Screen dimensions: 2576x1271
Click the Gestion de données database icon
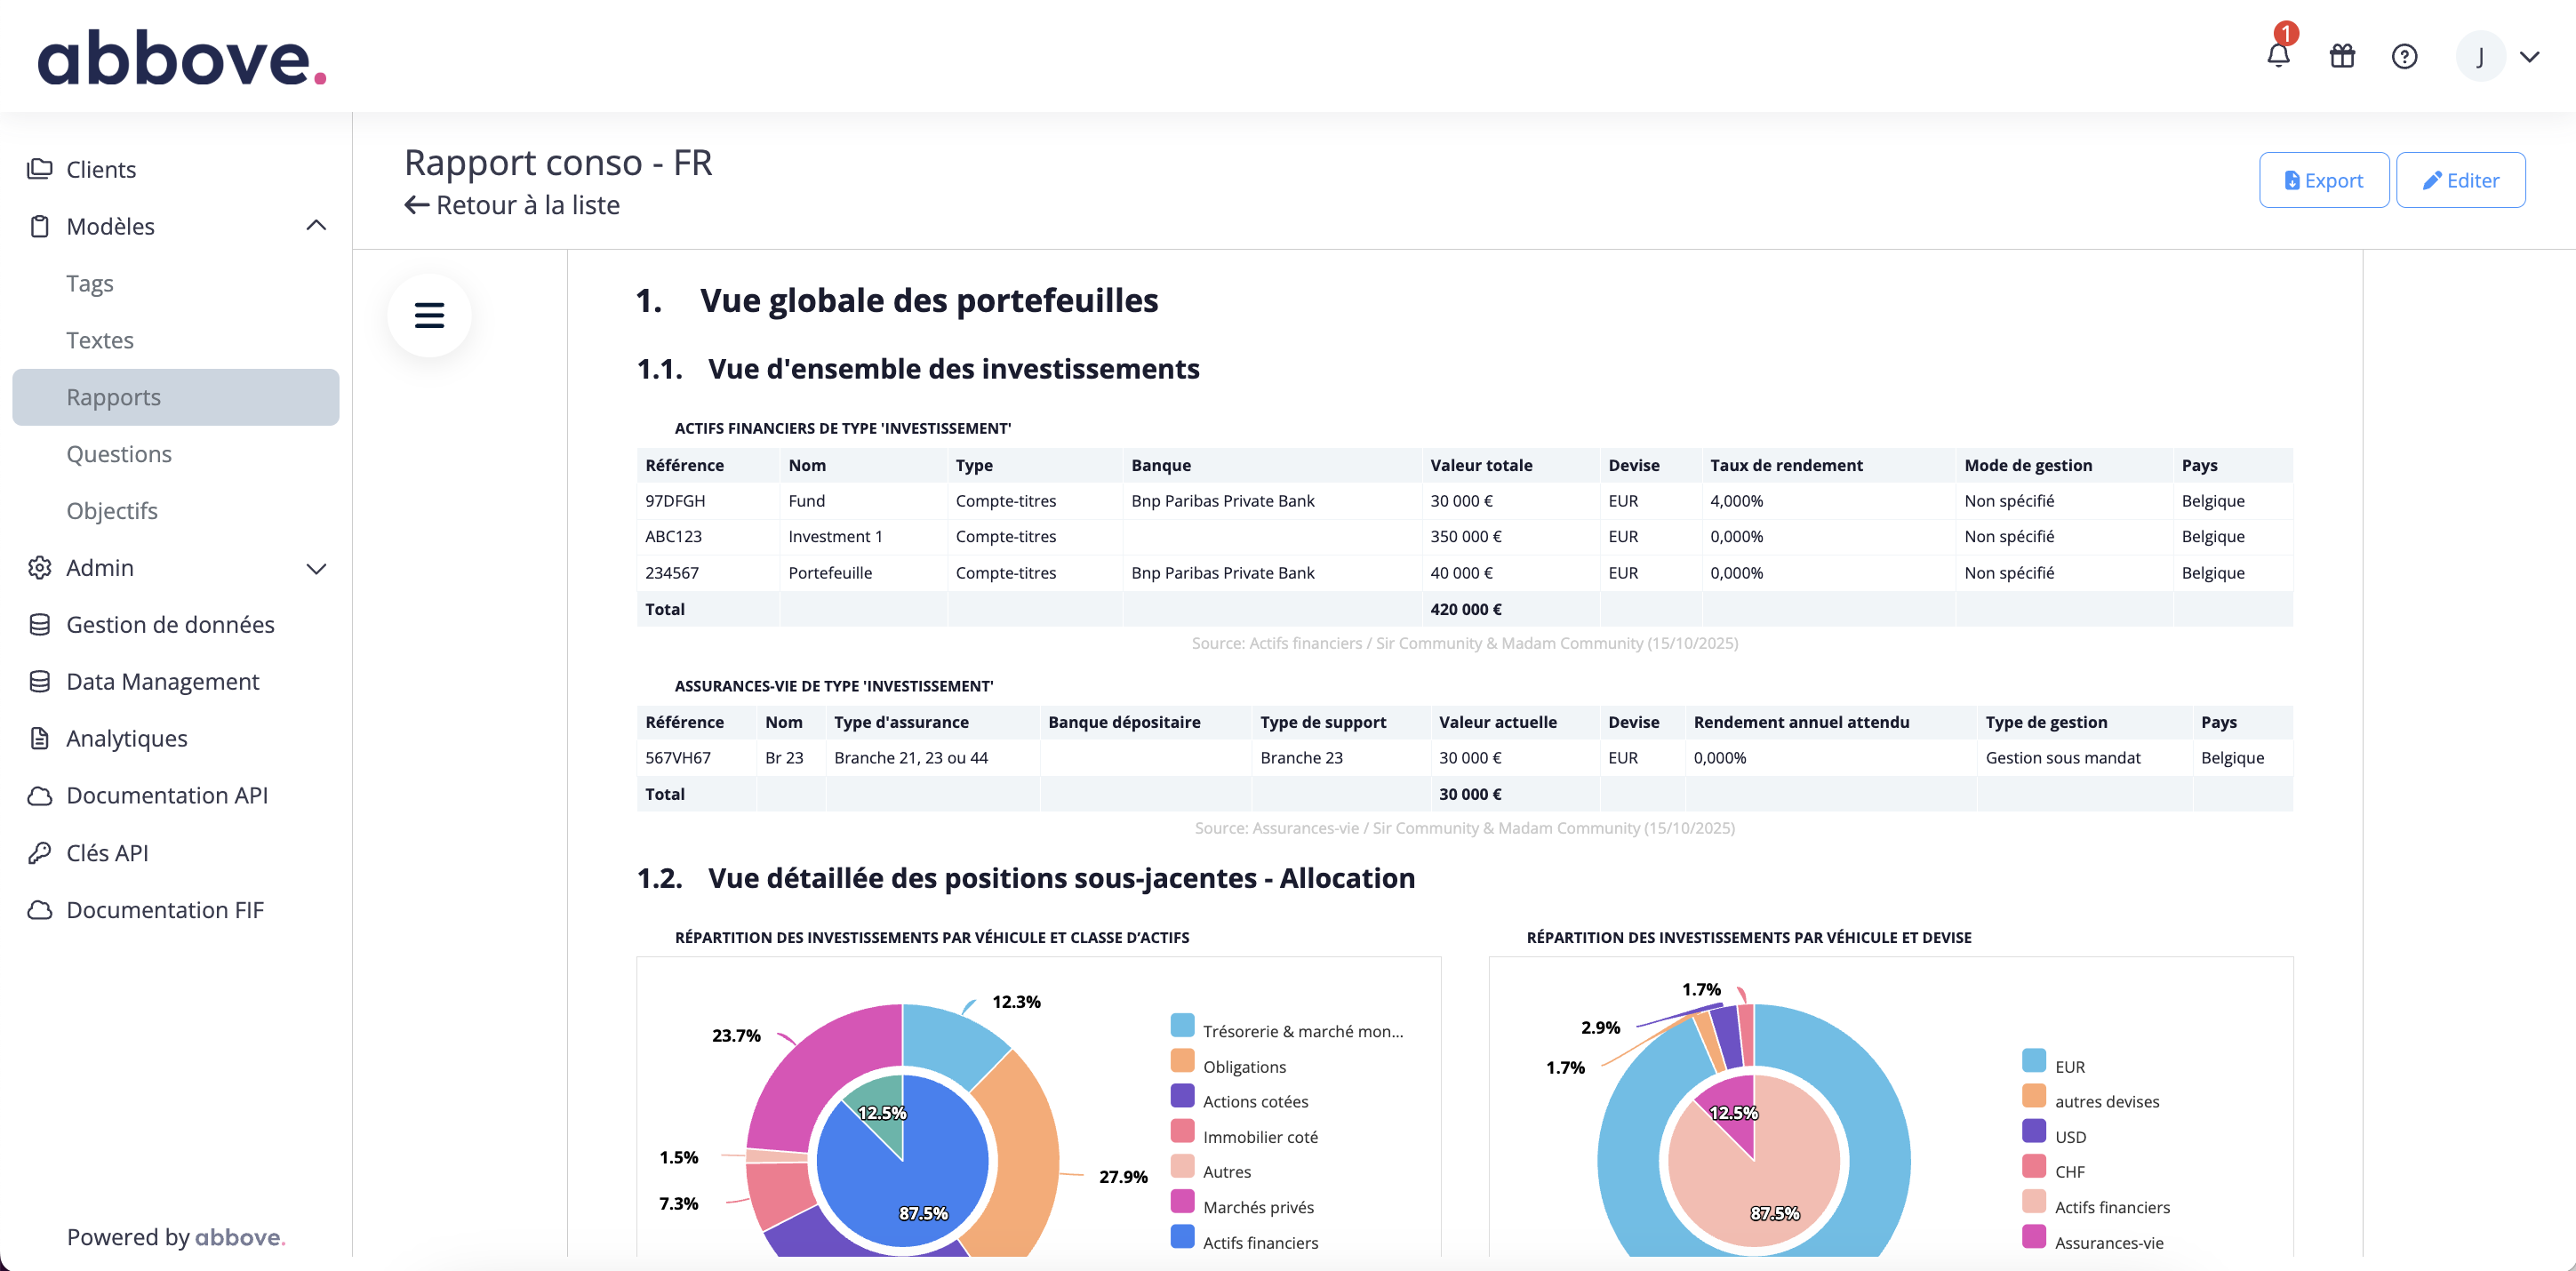click(x=39, y=624)
